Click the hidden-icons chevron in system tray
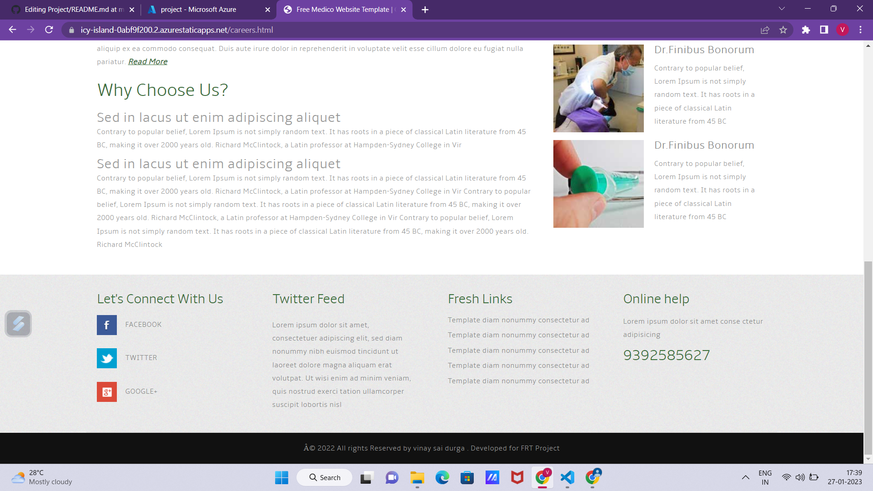This screenshot has height=491, width=873. pyautogui.click(x=746, y=477)
